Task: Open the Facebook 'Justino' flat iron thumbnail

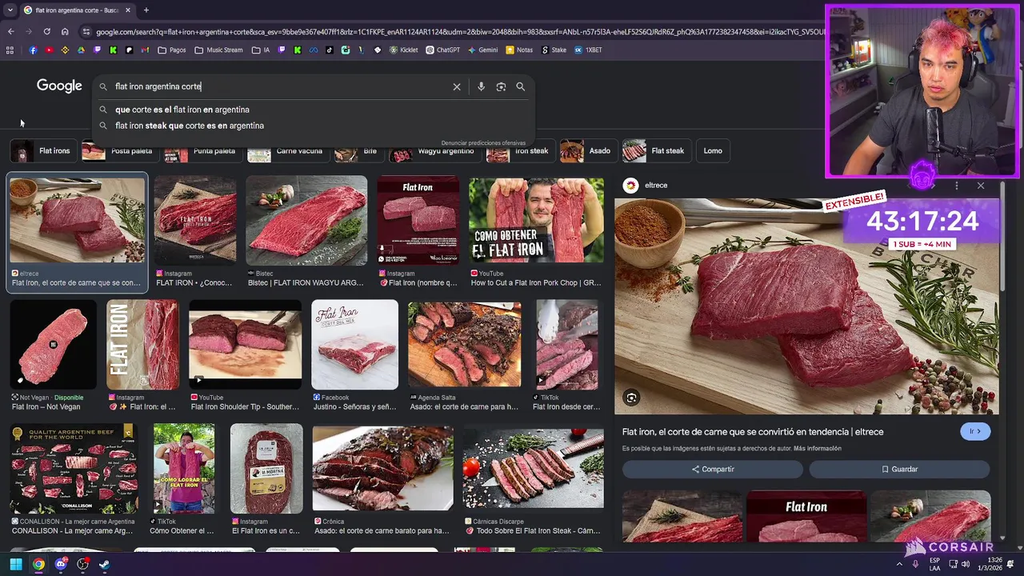Action: point(354,345)
